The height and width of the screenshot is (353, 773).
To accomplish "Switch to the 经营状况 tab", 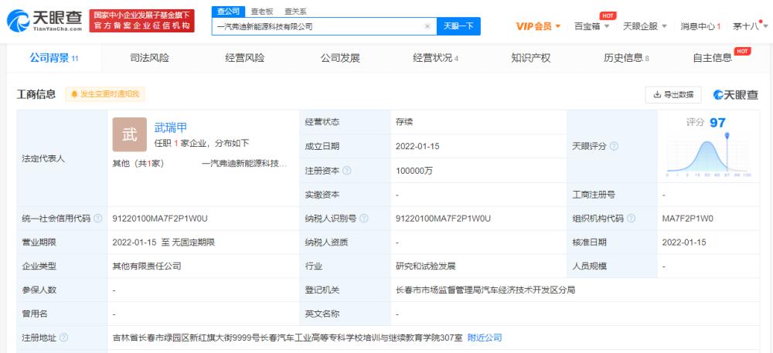I will click(x=436, y=58).
